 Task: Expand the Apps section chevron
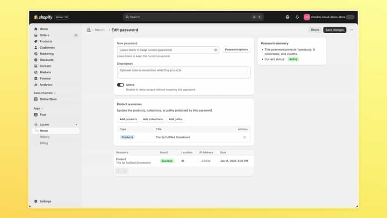coord(42,109)
